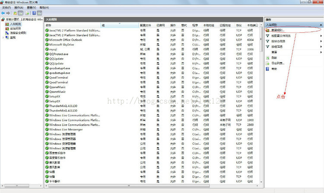Sort by the 组 column header
The height and width of the screenshot is (193, 324).
click(x=120, y=25)
